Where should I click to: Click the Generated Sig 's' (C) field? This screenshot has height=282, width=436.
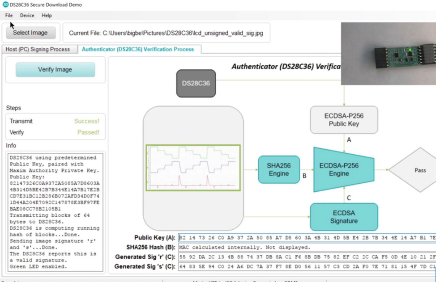(x=307, y=266)
